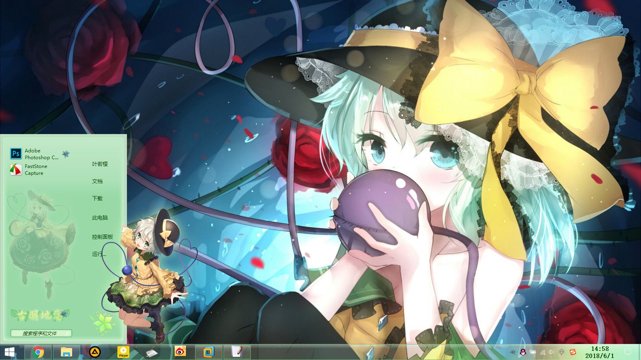Launch FastStone Capture from the start menu
The width and height of the screenshot is (641, 360).
click(x=29, y=170)
